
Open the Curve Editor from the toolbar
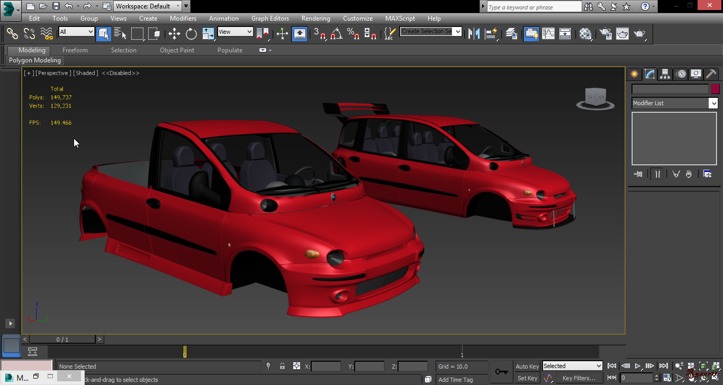(x=548, y=34)
